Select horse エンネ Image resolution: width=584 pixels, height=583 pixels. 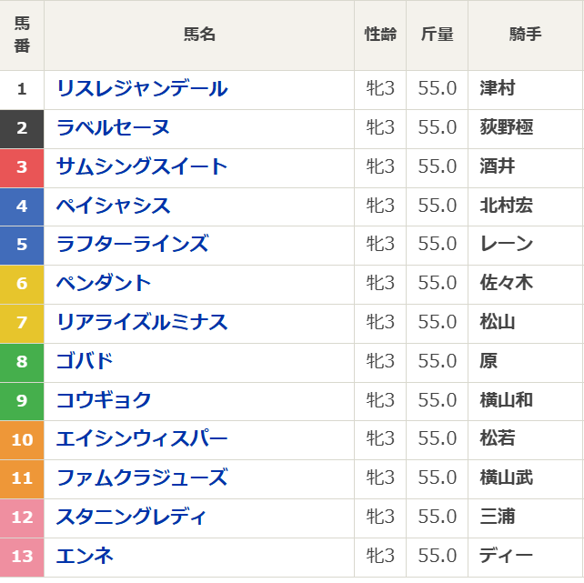click(x=85, y=556)
